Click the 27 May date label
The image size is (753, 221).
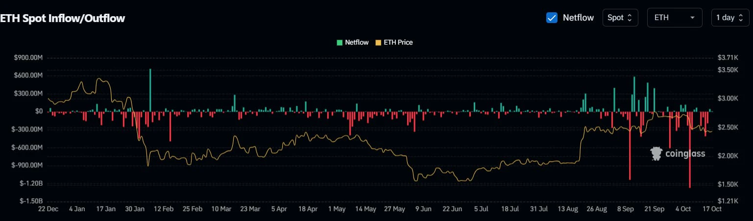[x=394, y=209]
